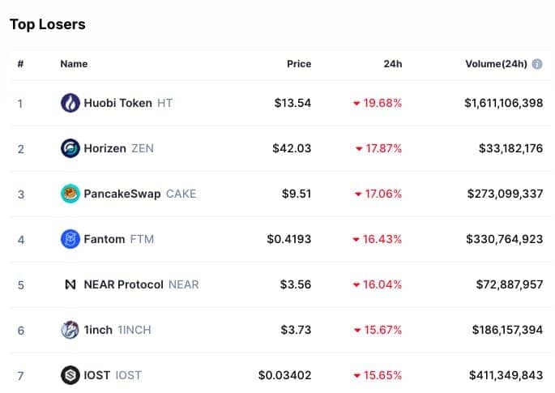This screenshot has height=393, width=555.
Task: Click the Fantom FTM blue logo icon
Action: coord(70,238)
